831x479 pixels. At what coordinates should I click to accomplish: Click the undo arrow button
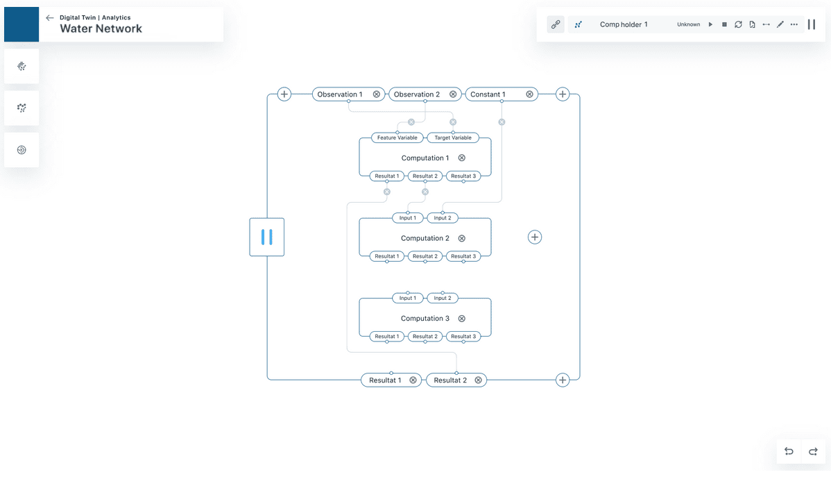click(789, 451)
